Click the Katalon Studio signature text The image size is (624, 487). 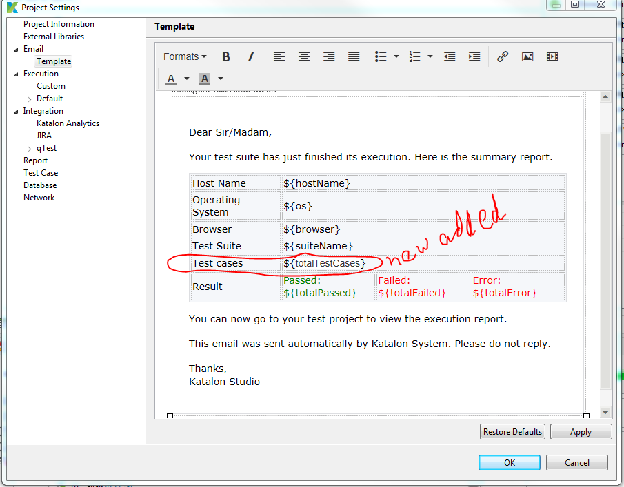[225, 382]
